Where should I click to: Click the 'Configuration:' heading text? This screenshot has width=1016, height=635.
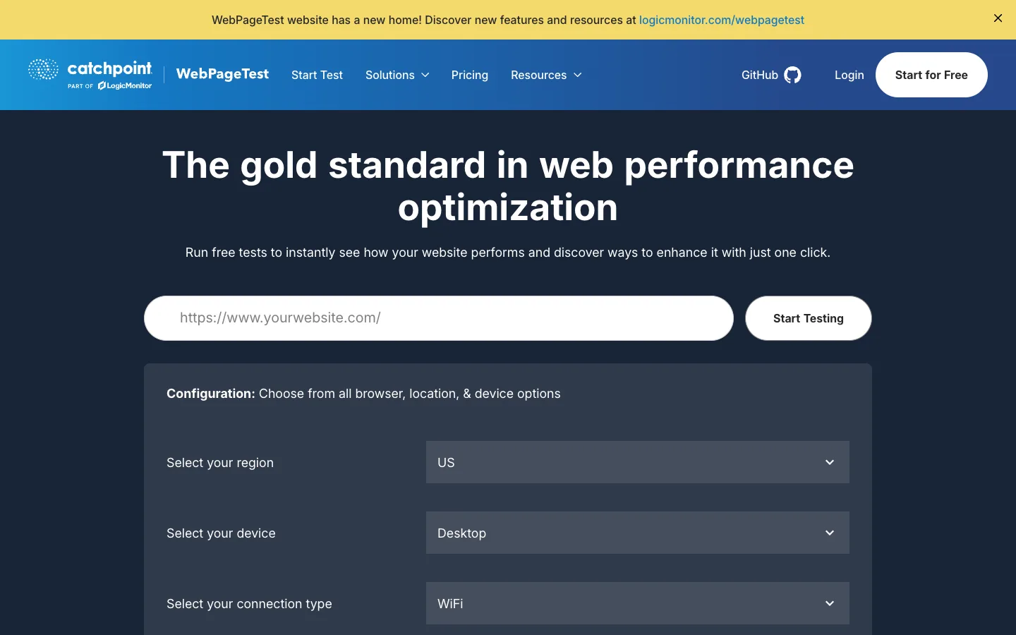pyautogui.click(x=211, y=394)
